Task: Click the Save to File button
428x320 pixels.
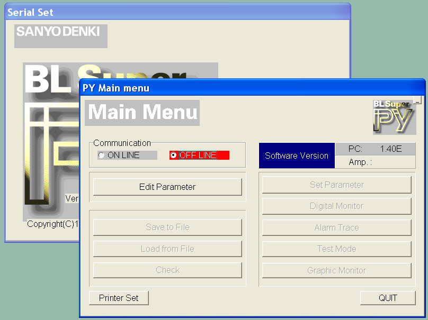Action: 167,227
